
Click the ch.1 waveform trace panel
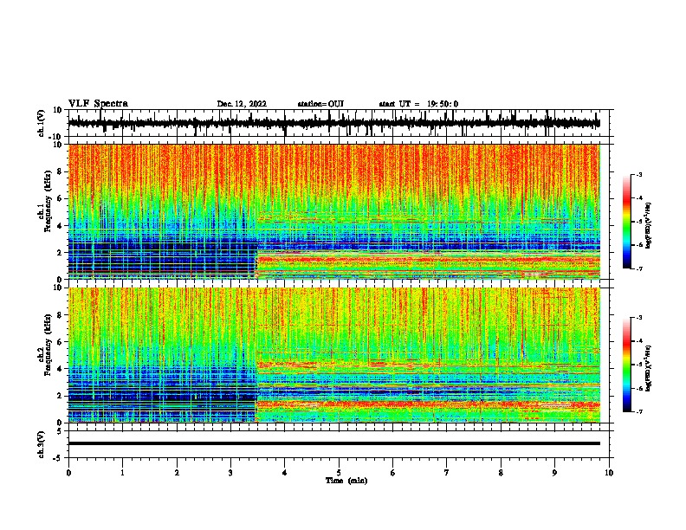point(340,123)
